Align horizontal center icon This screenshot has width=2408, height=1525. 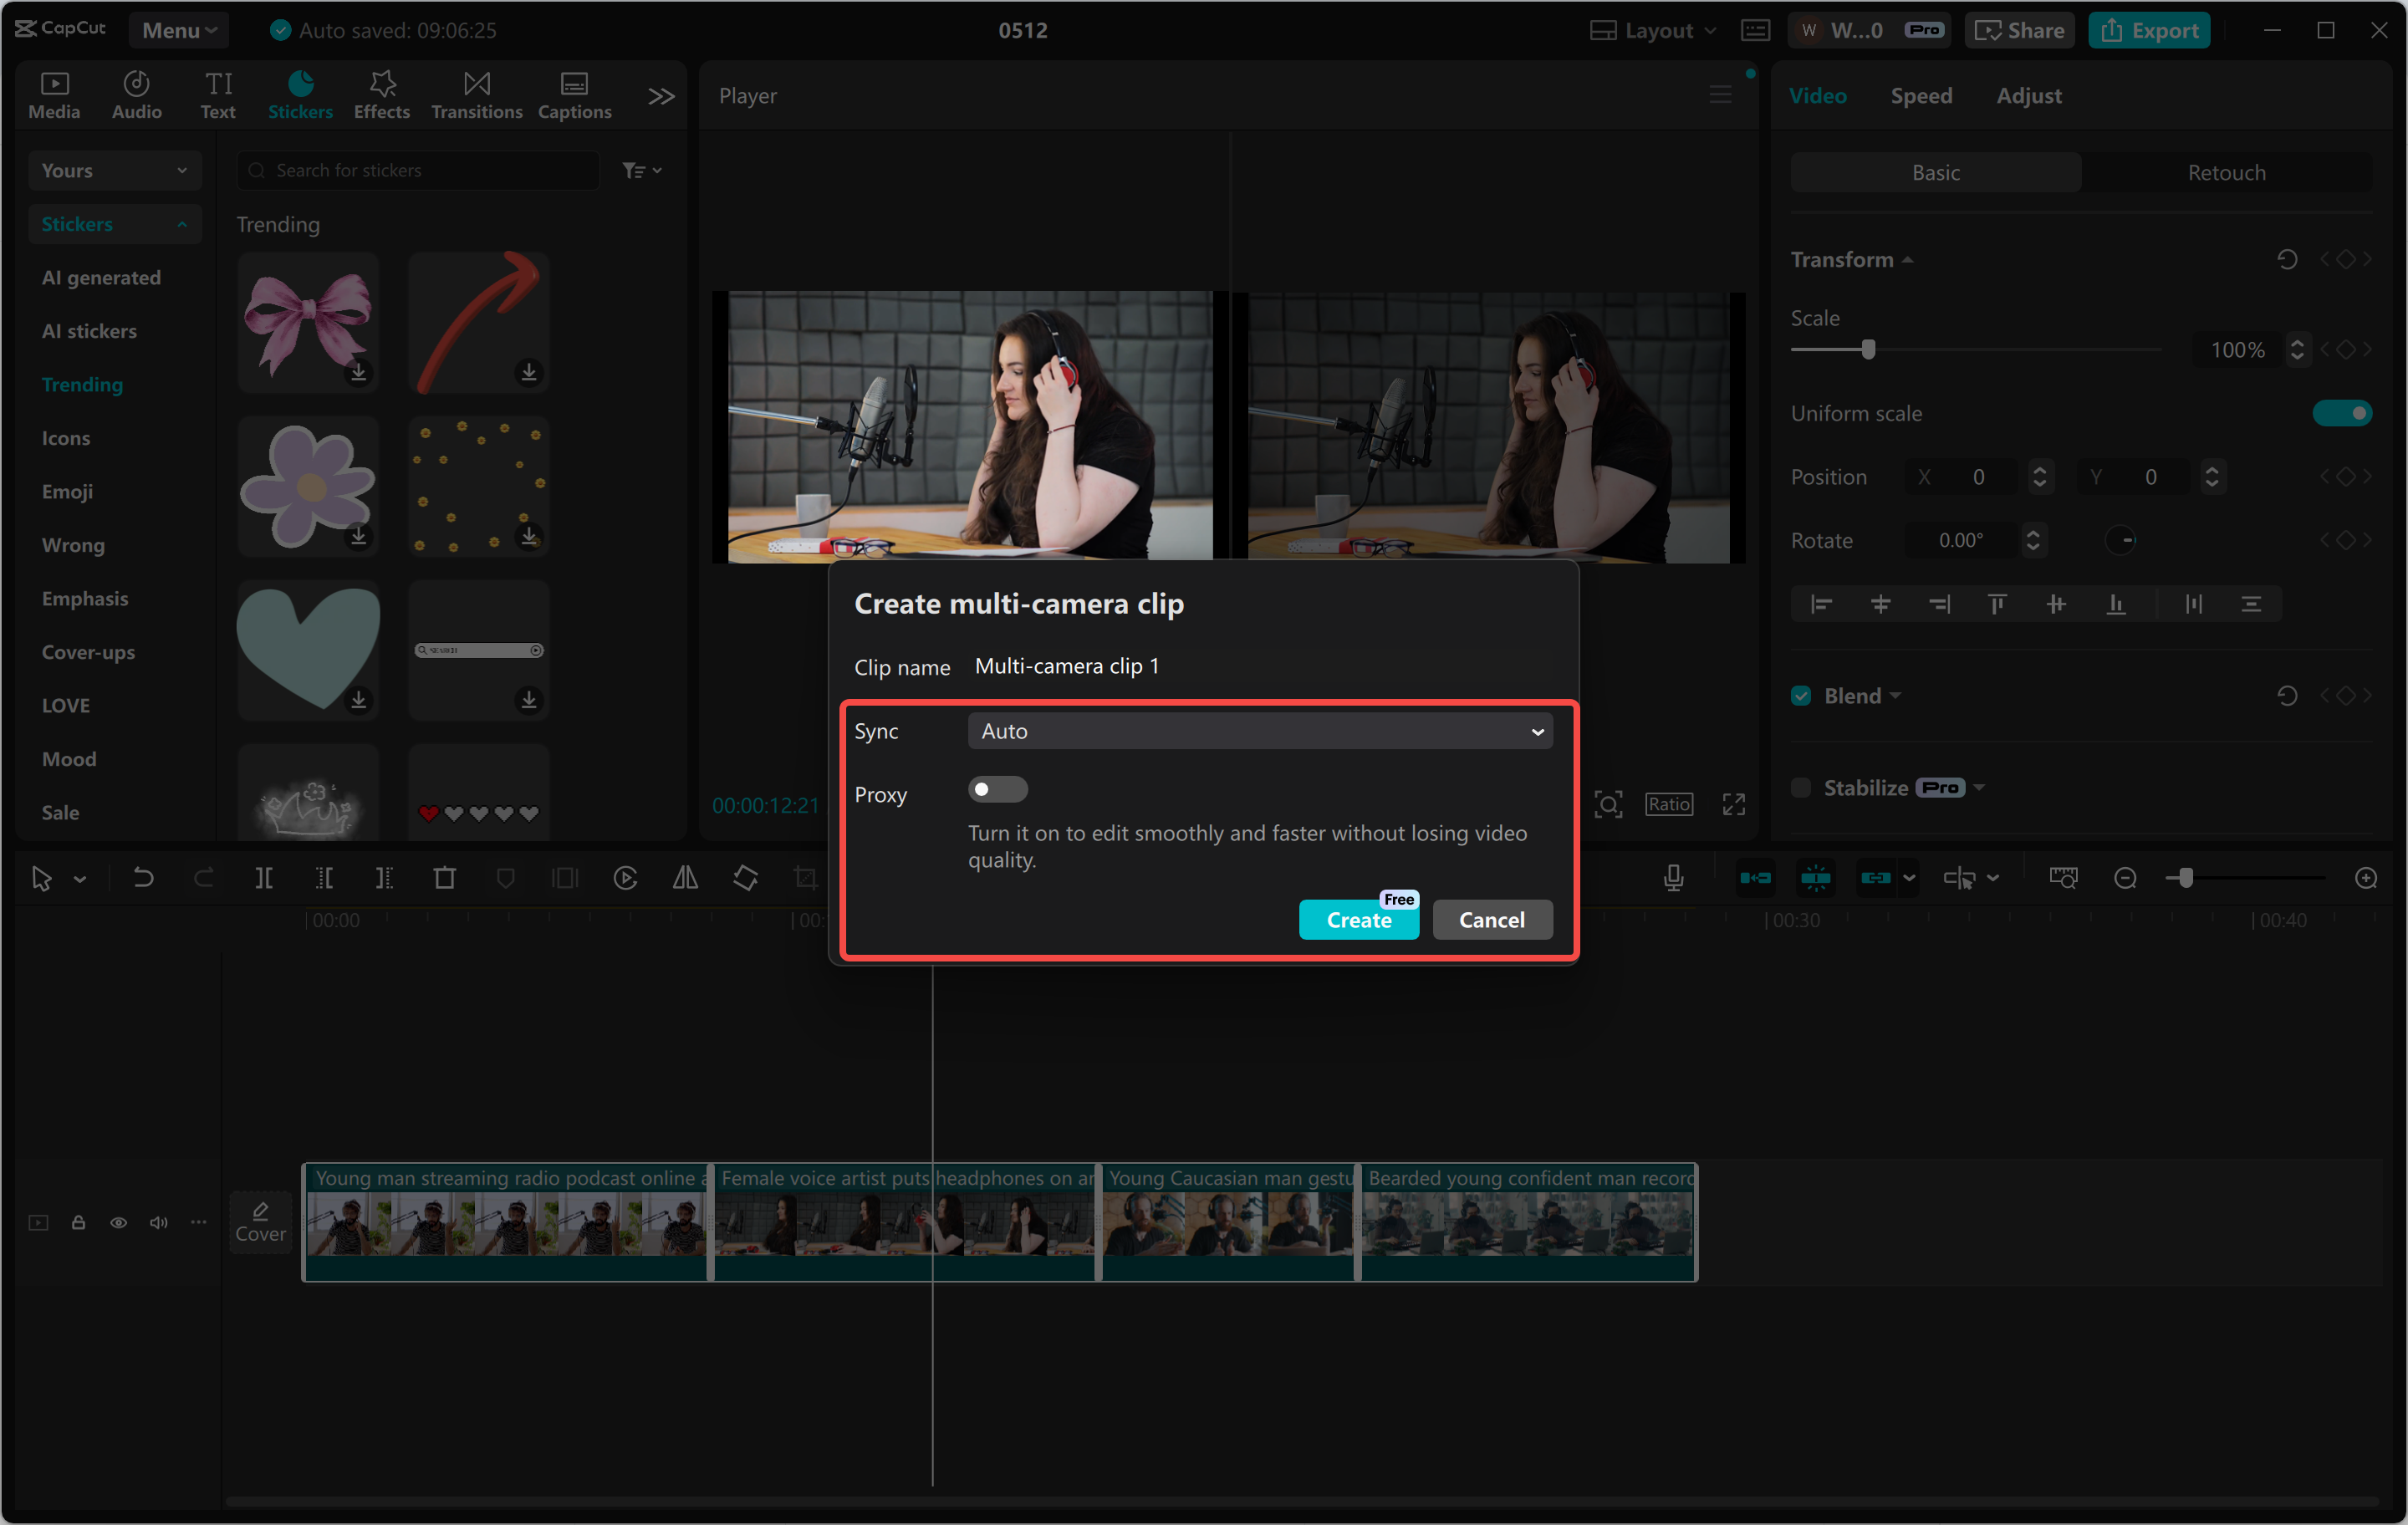click(x=1880, y=604)
